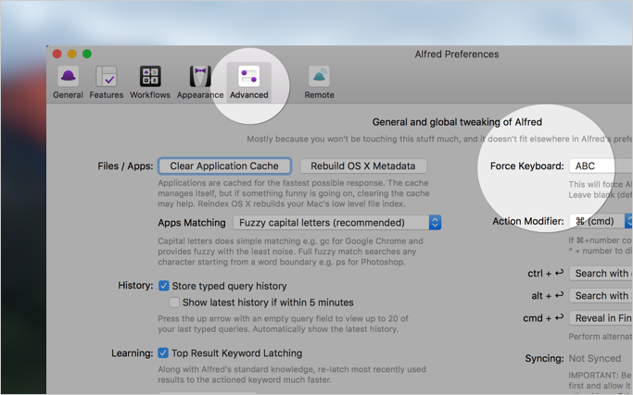Click the General tab label
Image resolution: width=633 pixels, height=395 pixels.
pos(68,95)
